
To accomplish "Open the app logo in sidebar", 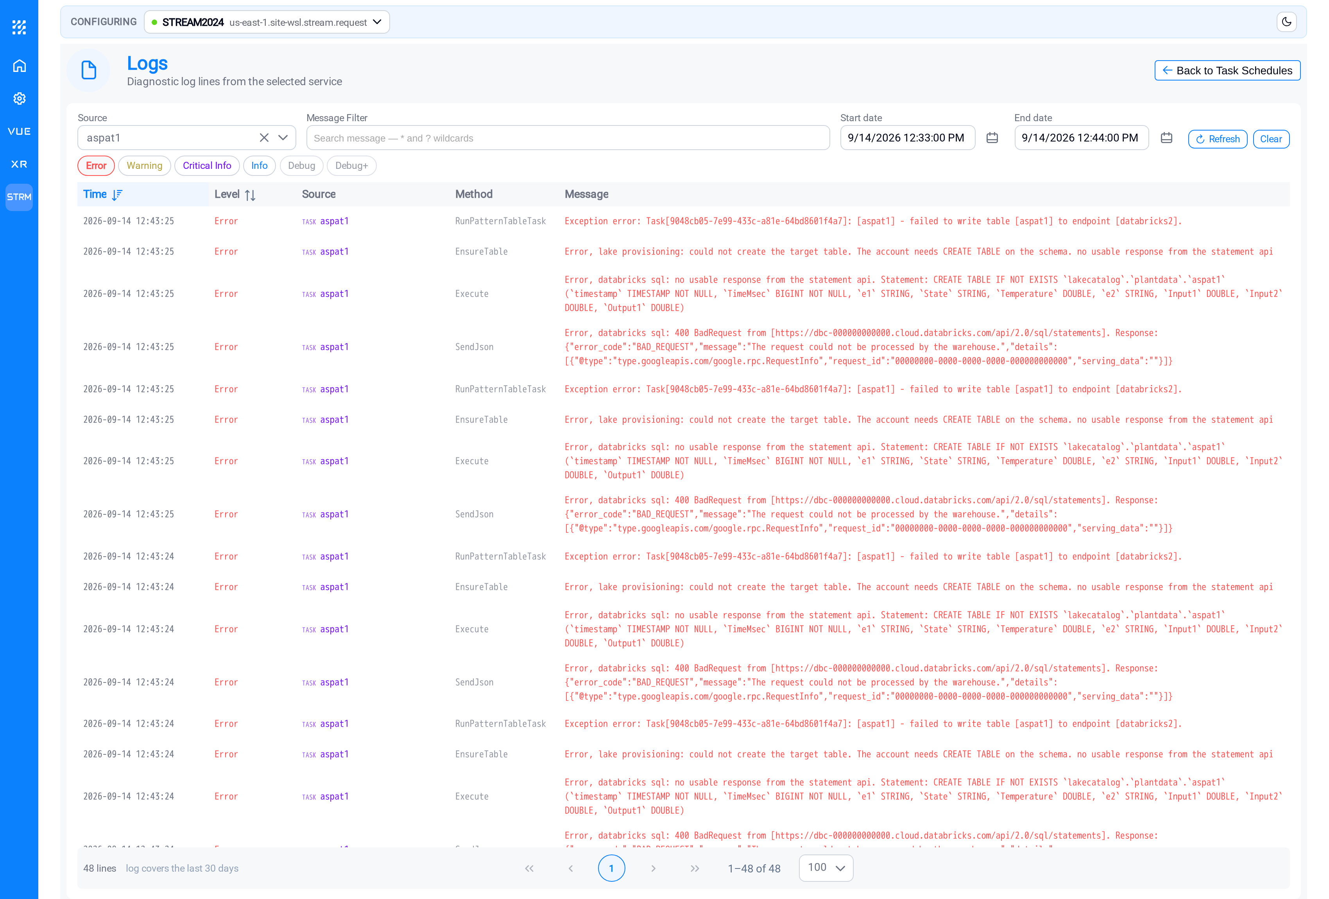I will [19, 27].
